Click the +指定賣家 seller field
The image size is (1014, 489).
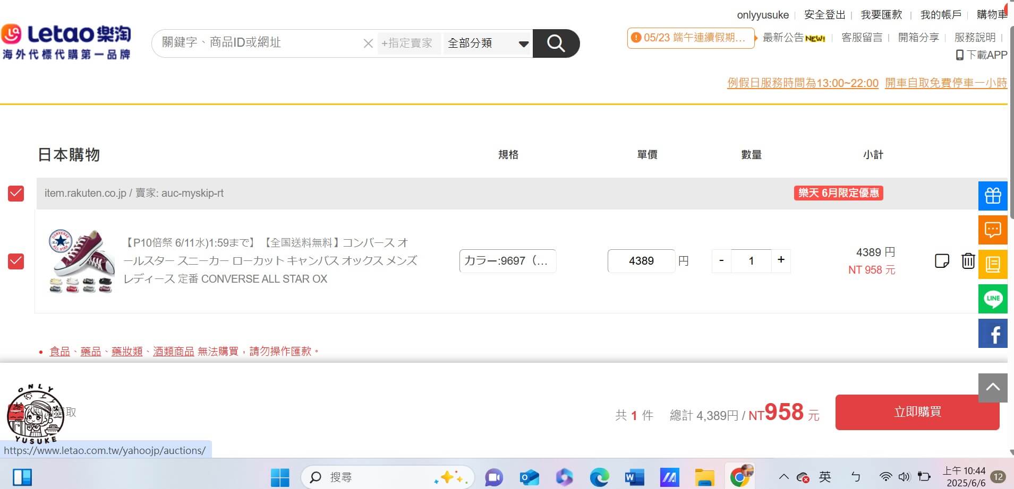[408, 43]
